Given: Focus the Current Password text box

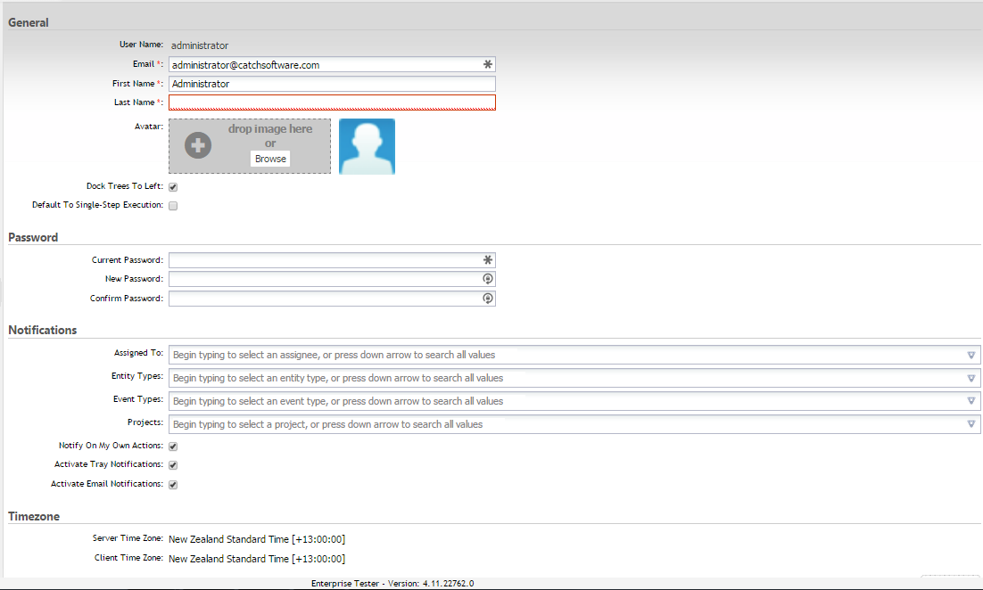Looking at the screenshot, I should click(325, 260).
